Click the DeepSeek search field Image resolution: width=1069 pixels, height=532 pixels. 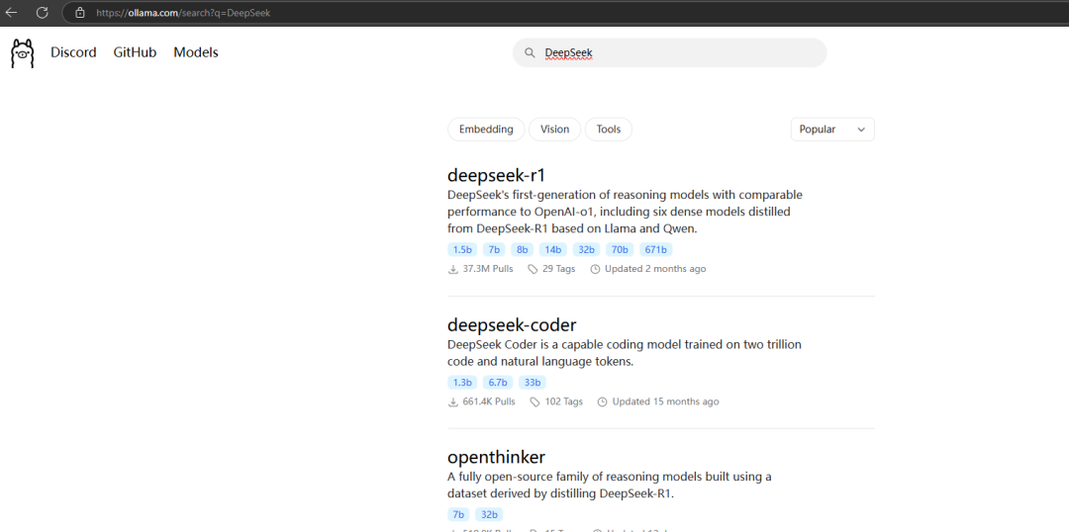pyautogui.click(x=669, y=52)
